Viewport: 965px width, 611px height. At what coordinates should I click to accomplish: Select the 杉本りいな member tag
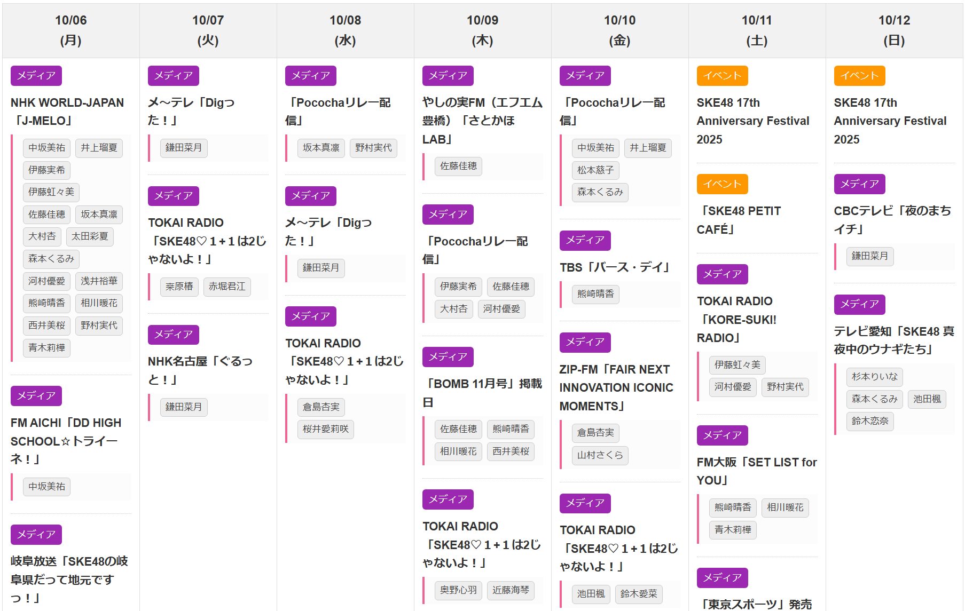click(x=874, y=377)
